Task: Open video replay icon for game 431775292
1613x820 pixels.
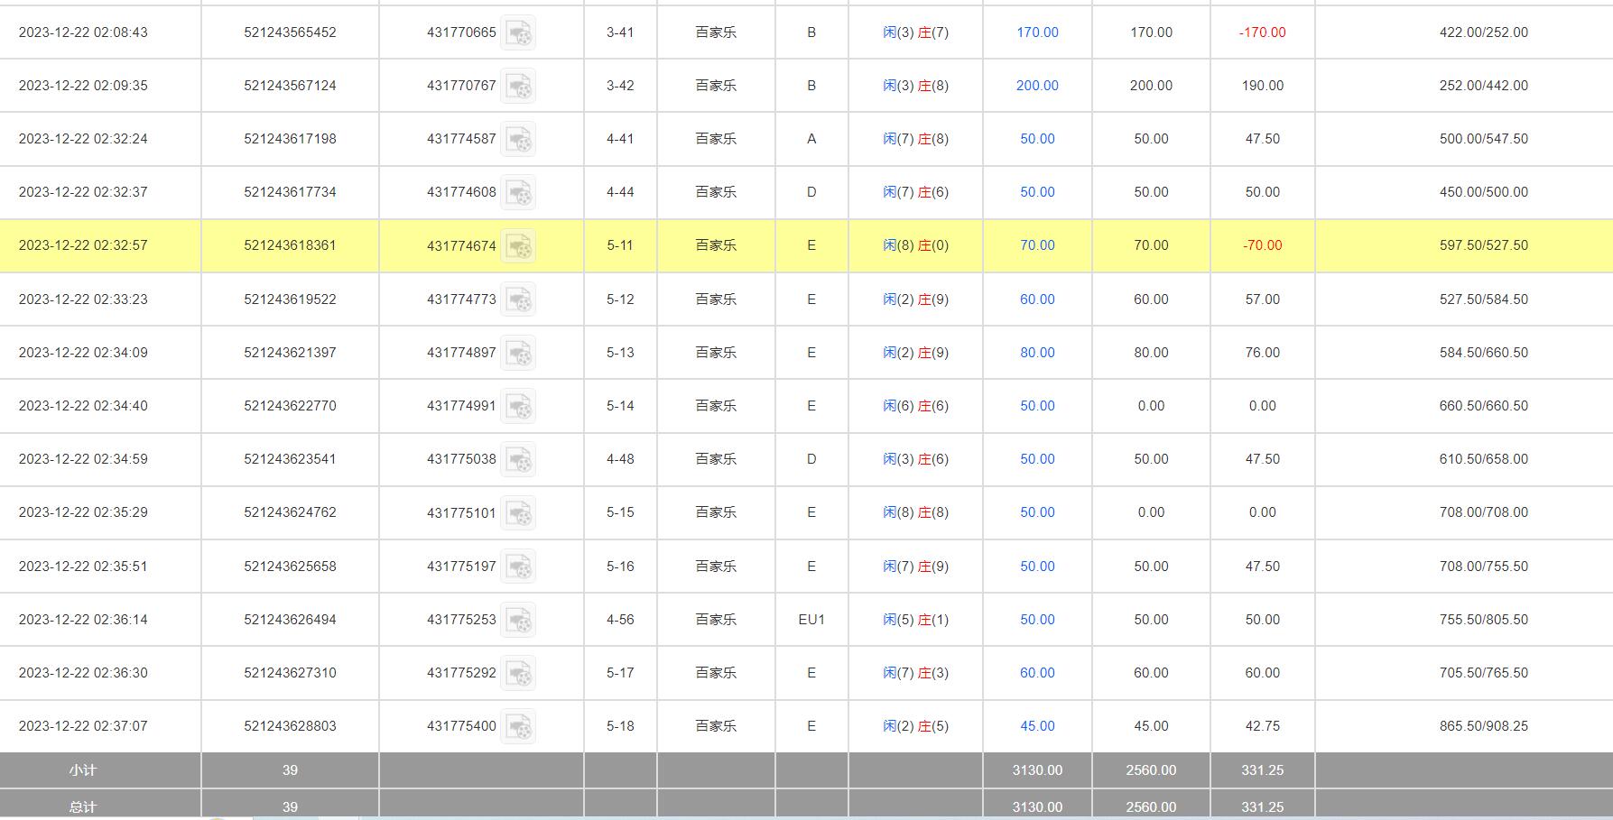Action: pos(518,673)
